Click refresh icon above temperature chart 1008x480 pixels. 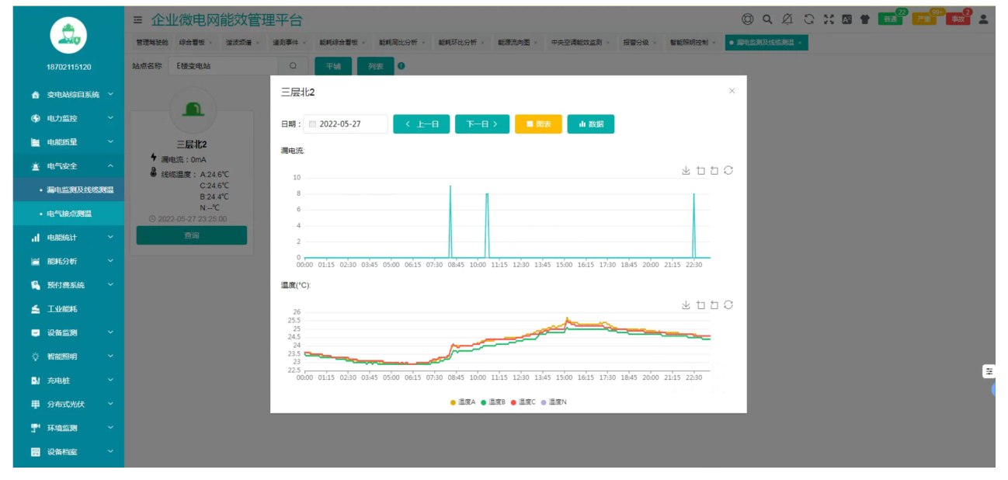(728, 305)
